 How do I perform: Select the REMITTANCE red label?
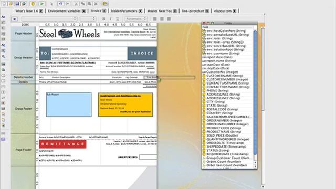tap(63, 144)
